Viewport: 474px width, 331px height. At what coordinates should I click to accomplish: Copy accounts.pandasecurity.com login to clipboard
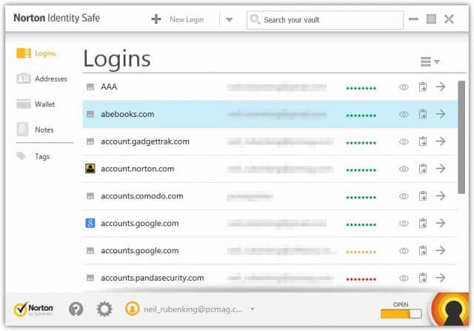[x=423, y=278]
